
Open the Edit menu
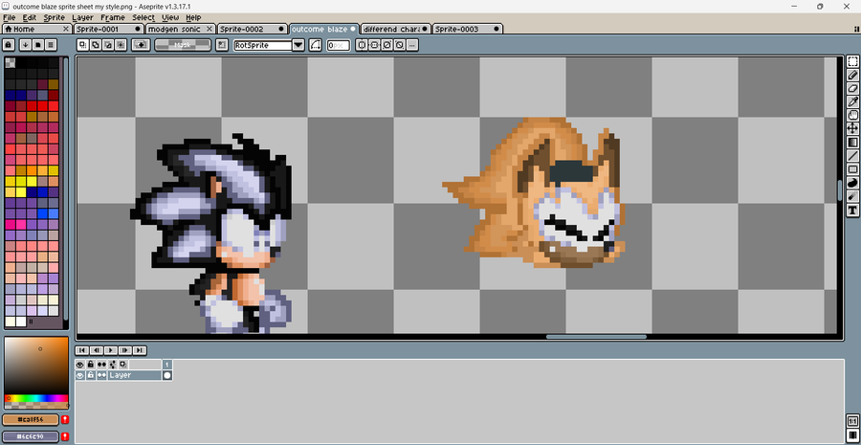(x=29, y=17)
